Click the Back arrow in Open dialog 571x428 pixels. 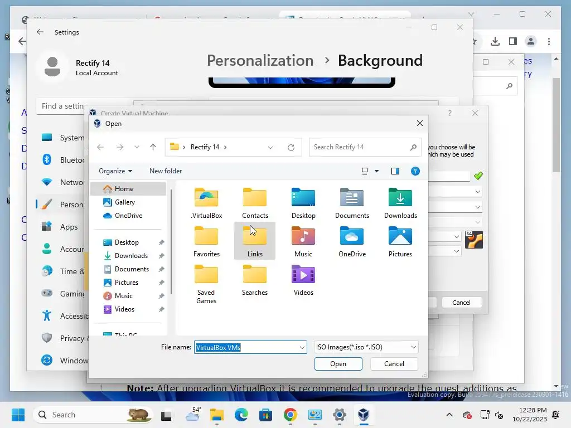pyautogui.click(x=100, y=147)
